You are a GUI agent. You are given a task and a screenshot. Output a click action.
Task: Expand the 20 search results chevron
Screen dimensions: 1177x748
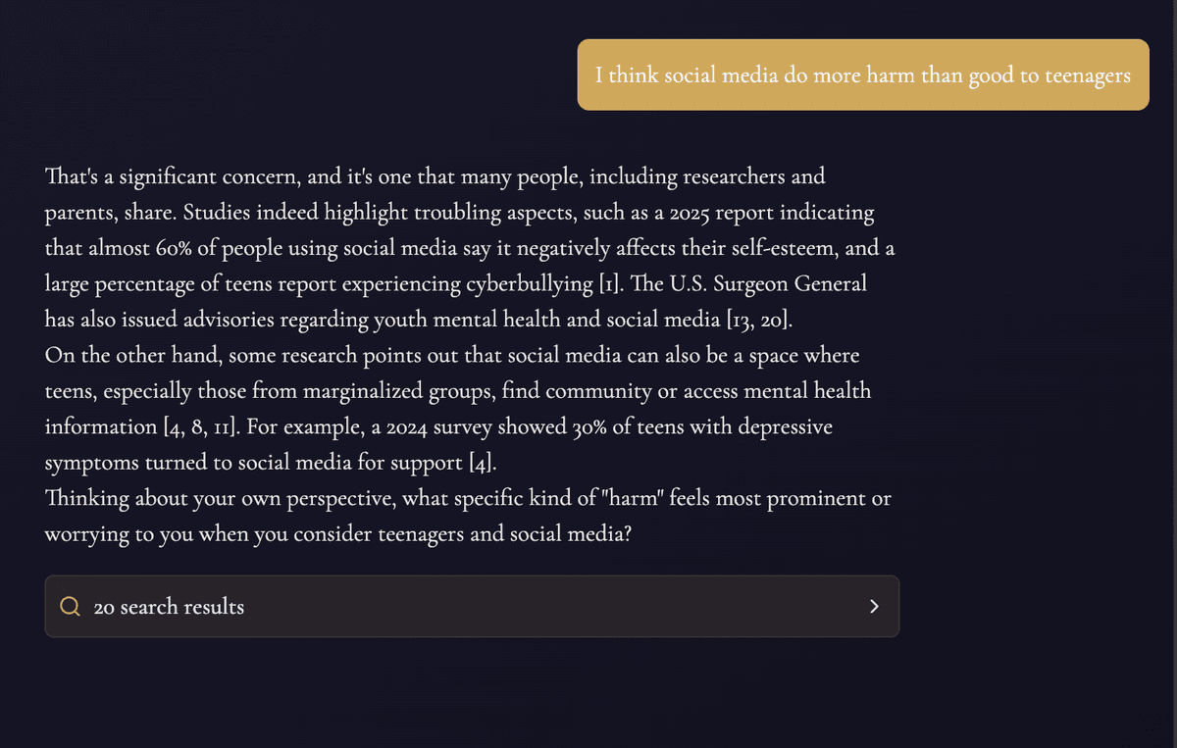[x=874, y=607]
